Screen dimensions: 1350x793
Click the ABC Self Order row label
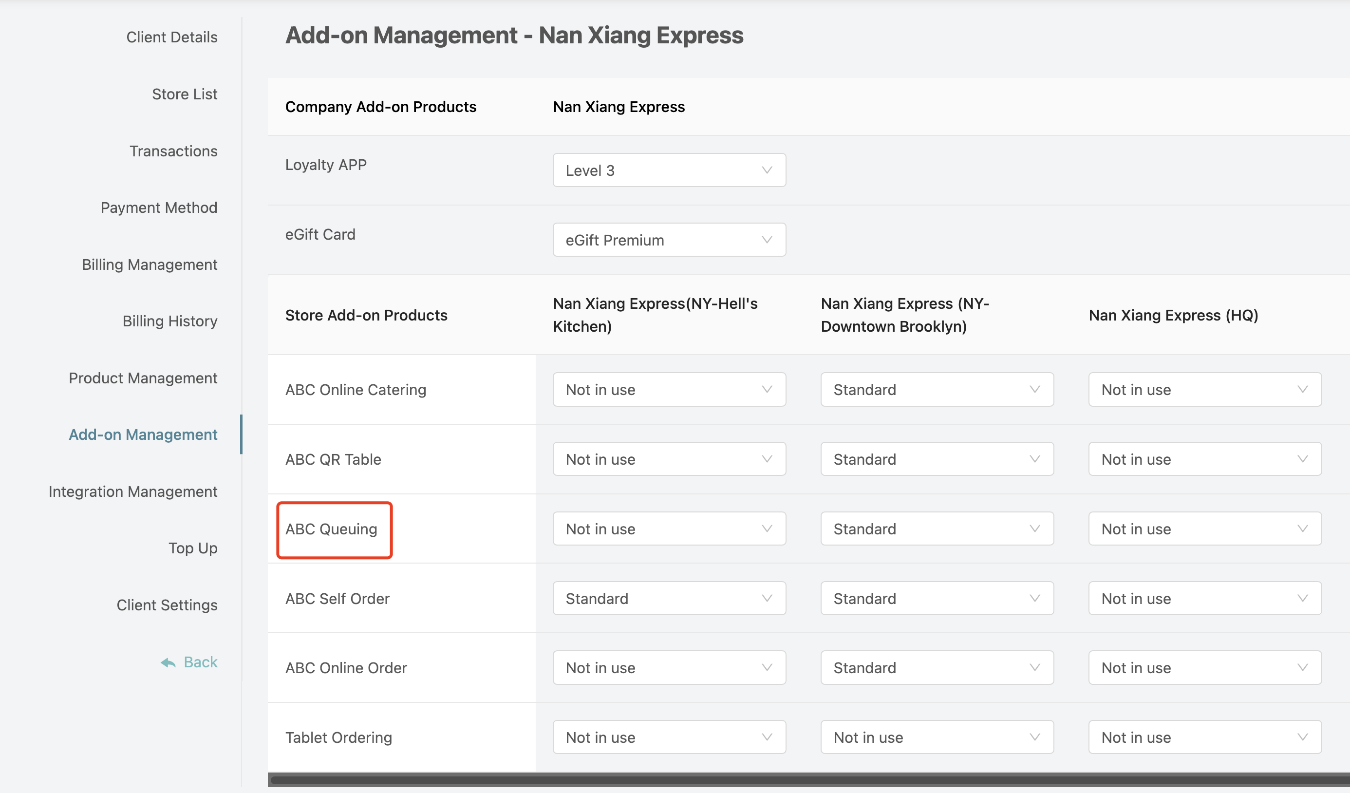click(x=337, y=599)
